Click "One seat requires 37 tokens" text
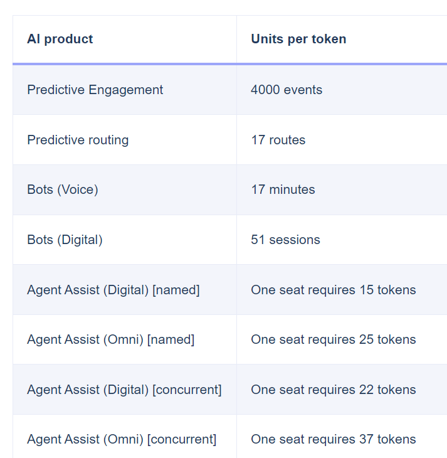This screenshot has width=447, height=458. pos(334,439)
